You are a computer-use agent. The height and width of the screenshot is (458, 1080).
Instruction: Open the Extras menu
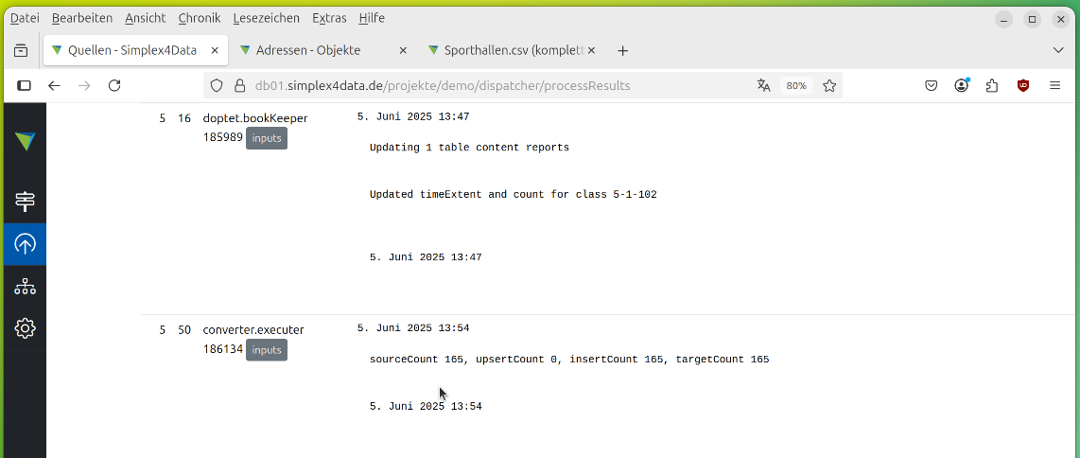point(329,18)
